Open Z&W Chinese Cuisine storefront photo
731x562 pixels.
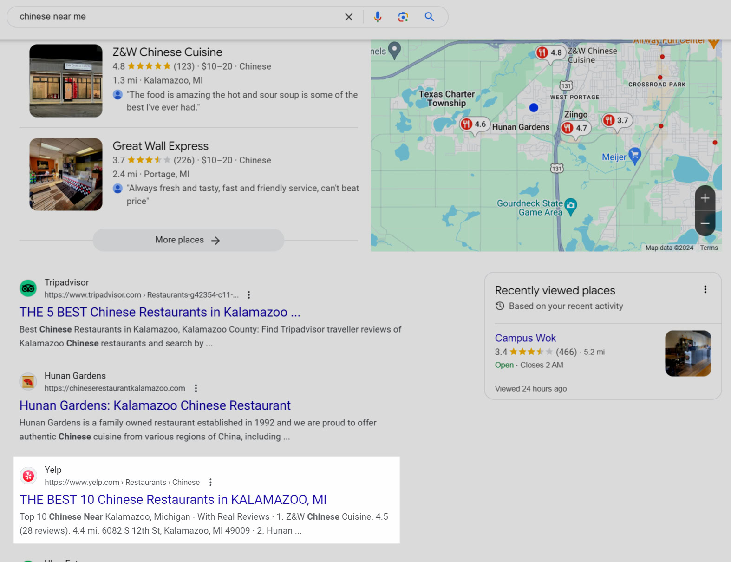click(66, 81)
